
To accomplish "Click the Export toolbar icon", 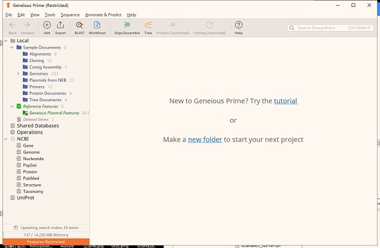I will [60, 28].
